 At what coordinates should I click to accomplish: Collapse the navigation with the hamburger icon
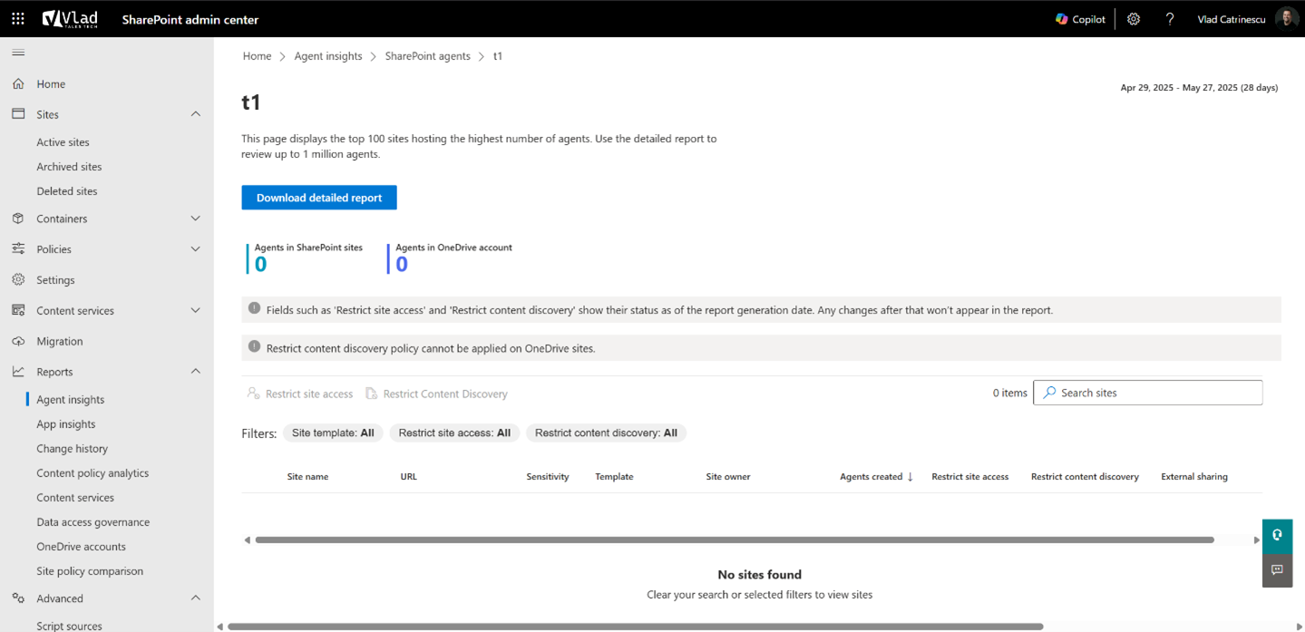click(17, 52)
